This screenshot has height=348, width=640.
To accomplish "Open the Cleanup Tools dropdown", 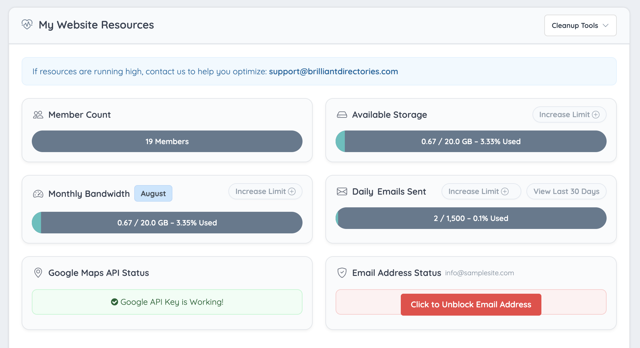I will pyautogui.click(x=574, y=25).
